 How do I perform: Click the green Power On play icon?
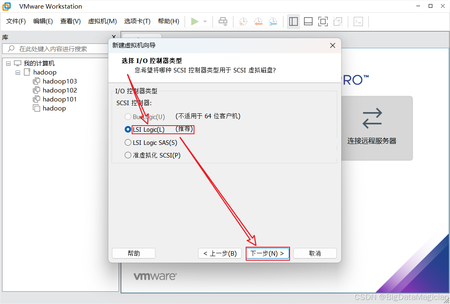coord(195,21)
